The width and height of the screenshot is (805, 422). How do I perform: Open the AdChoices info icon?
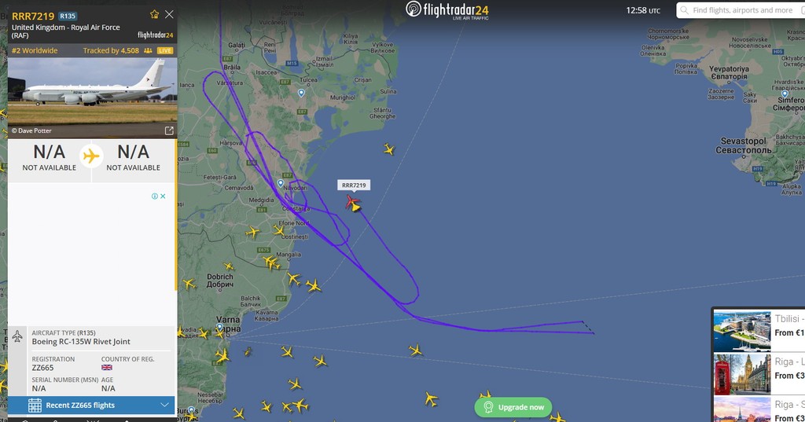point(155,196)
